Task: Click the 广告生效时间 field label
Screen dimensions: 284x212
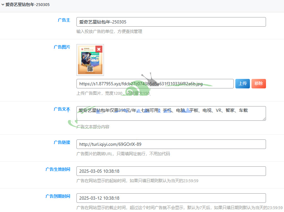Action: point(58,169)
